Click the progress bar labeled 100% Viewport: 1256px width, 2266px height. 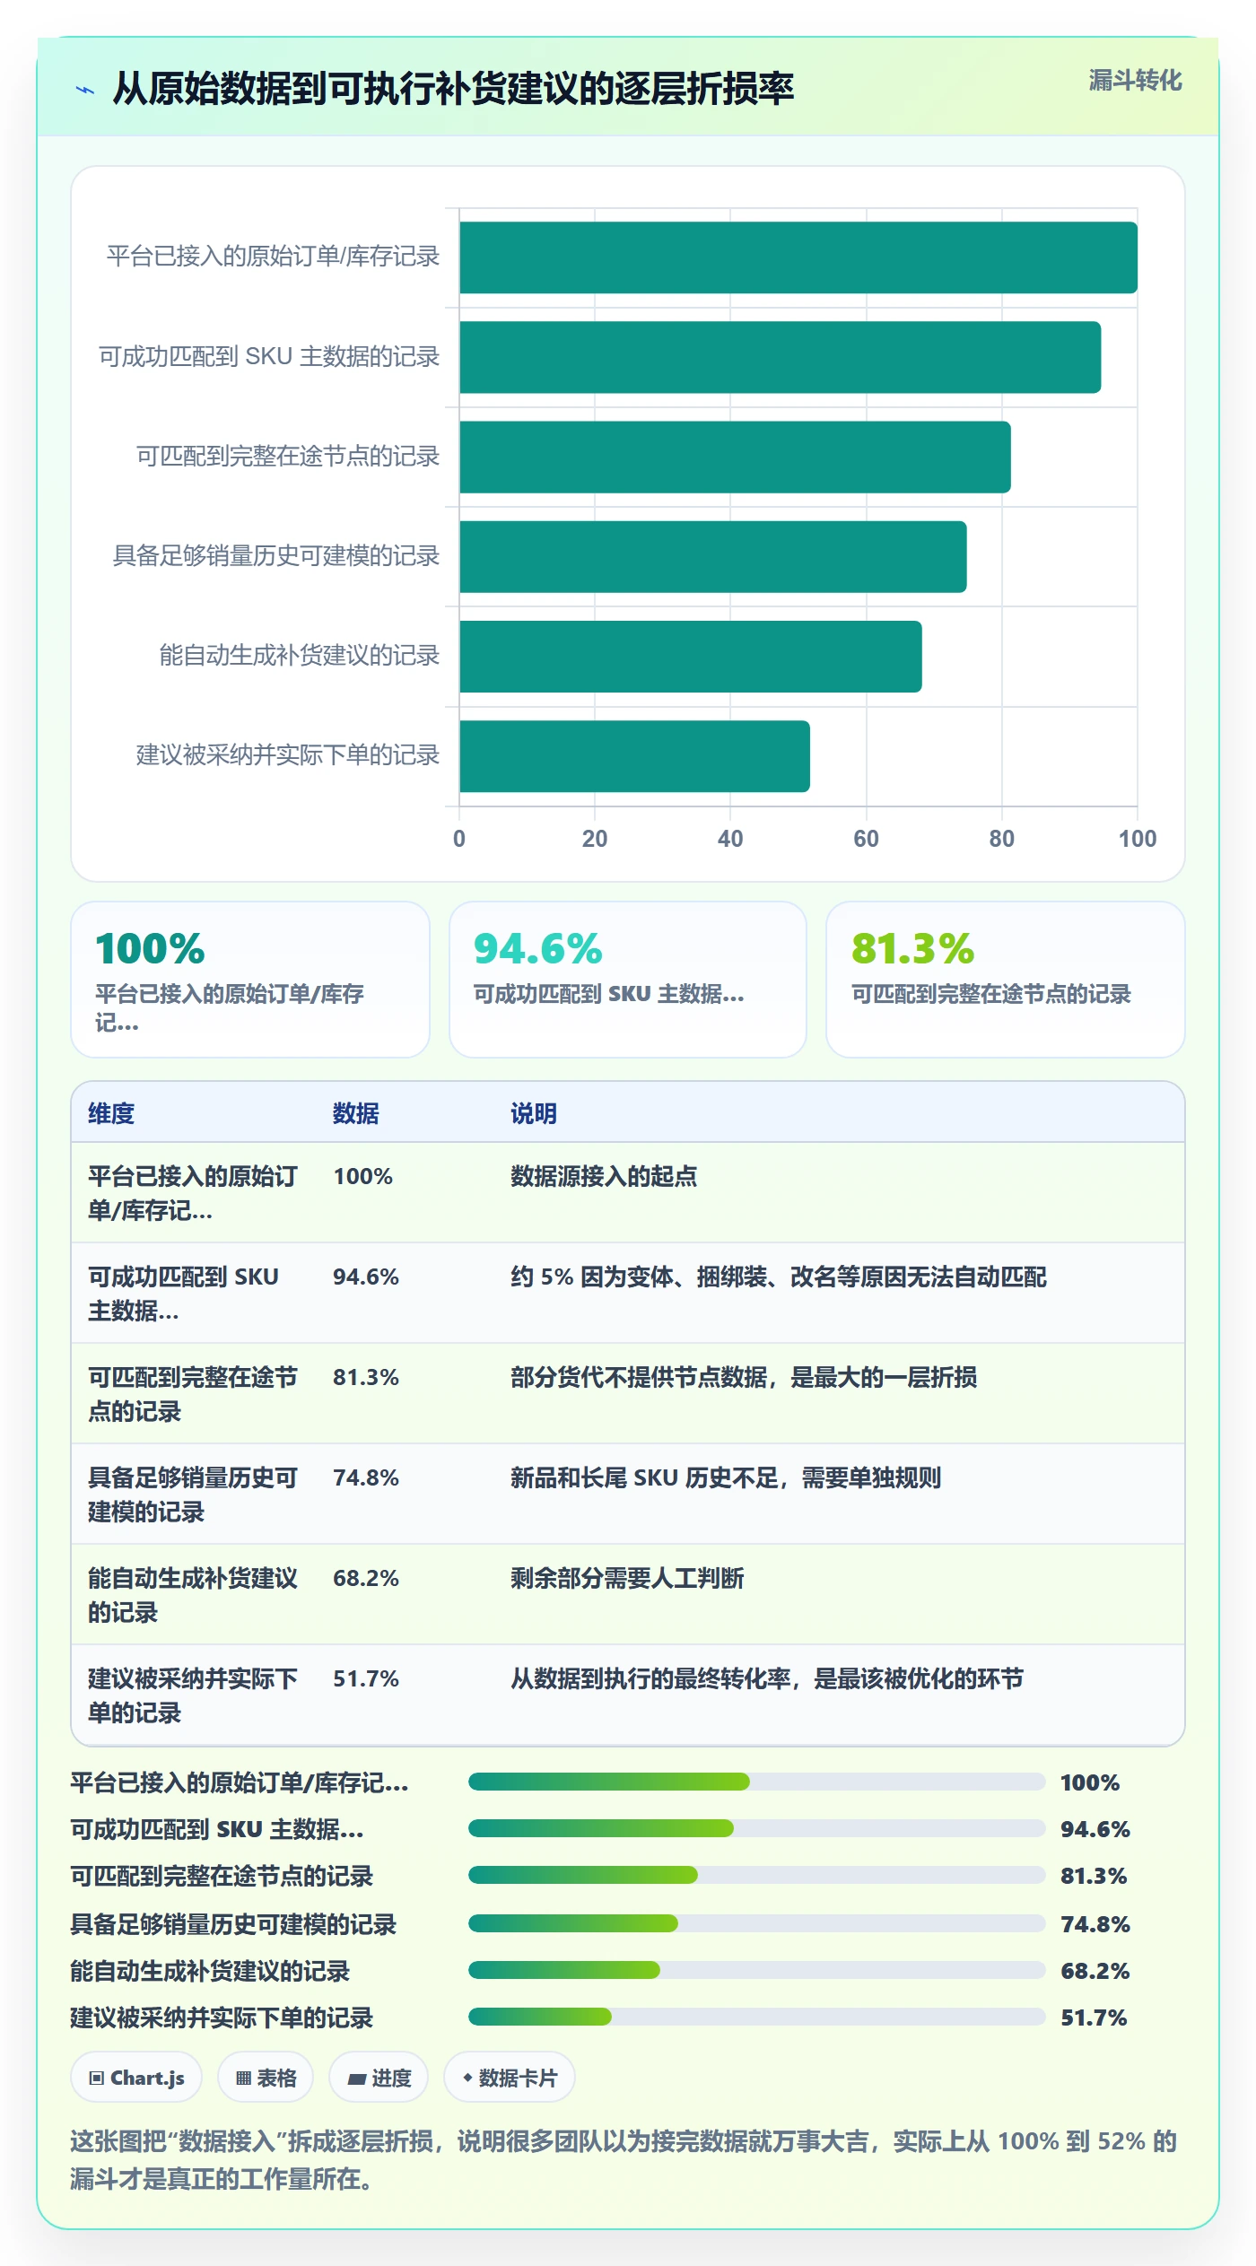click(x=756, y=1782)
